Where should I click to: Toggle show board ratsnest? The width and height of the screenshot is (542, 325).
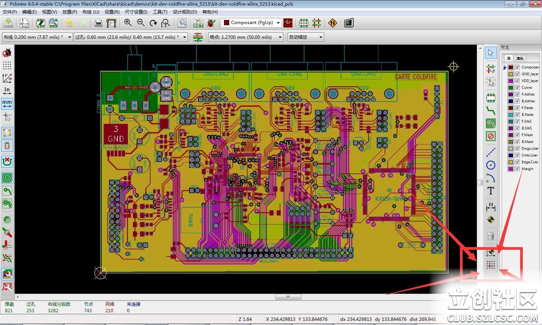pos(7,133)
